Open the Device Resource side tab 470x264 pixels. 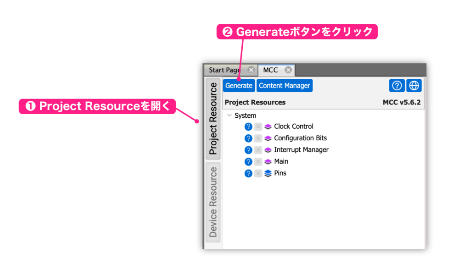tap(213, 202)
